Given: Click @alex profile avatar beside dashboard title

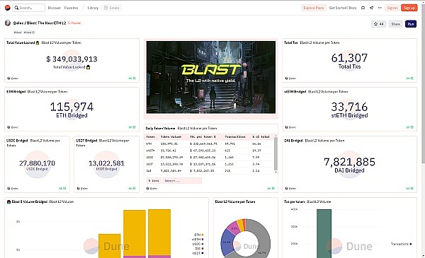Looking at the screenshot, I should (x=8, y=23).
